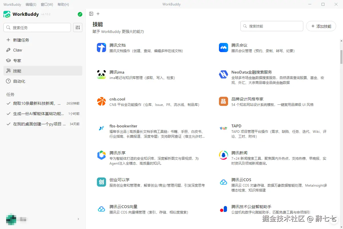Screen dimensions: 343x229
Task: Add a new tab with plus icon
Action: tap(98, 14)
